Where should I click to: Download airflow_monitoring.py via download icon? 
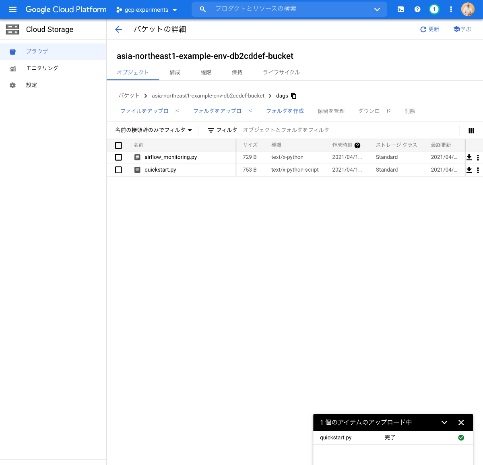(x=469, y=158)
